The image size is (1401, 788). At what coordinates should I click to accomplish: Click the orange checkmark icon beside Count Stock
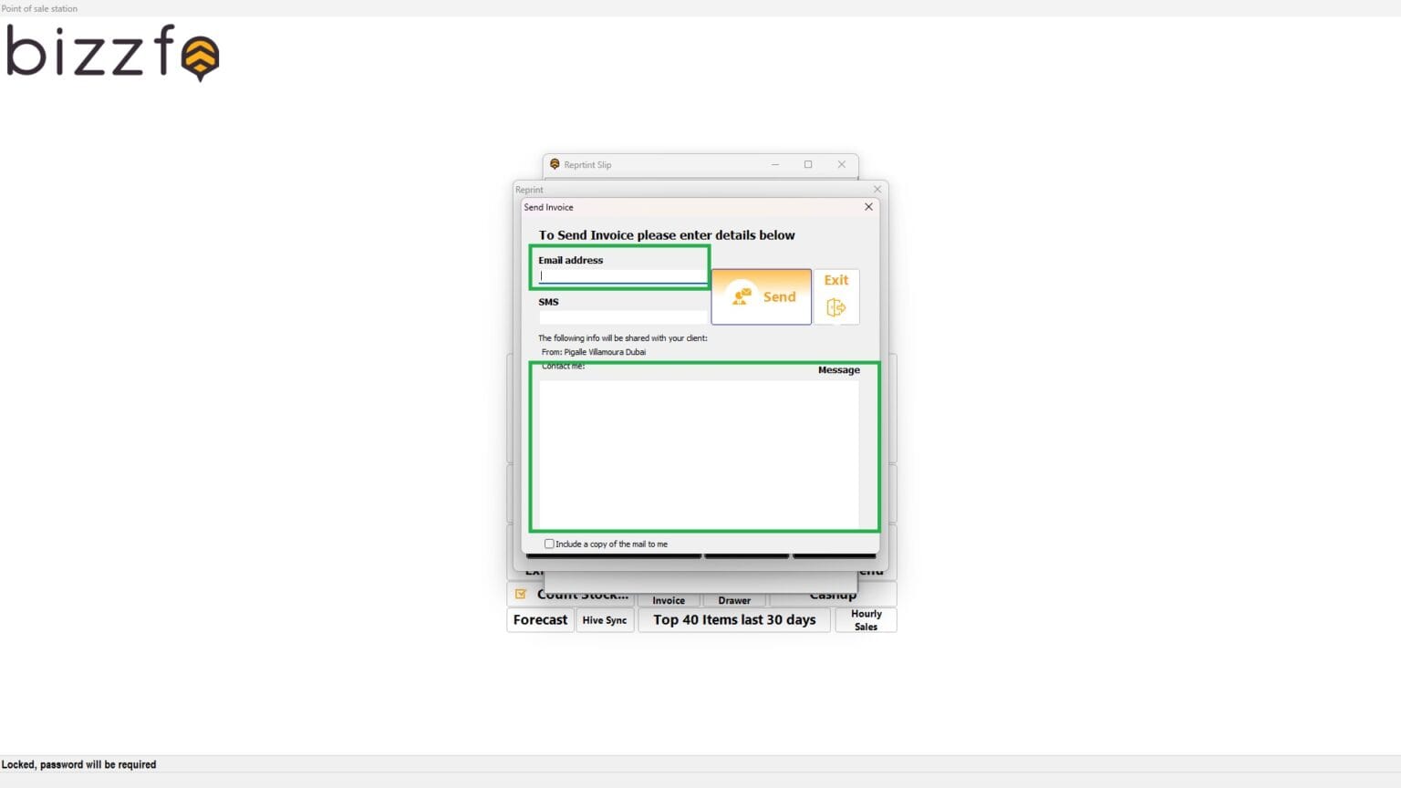(x=521, y=593)
